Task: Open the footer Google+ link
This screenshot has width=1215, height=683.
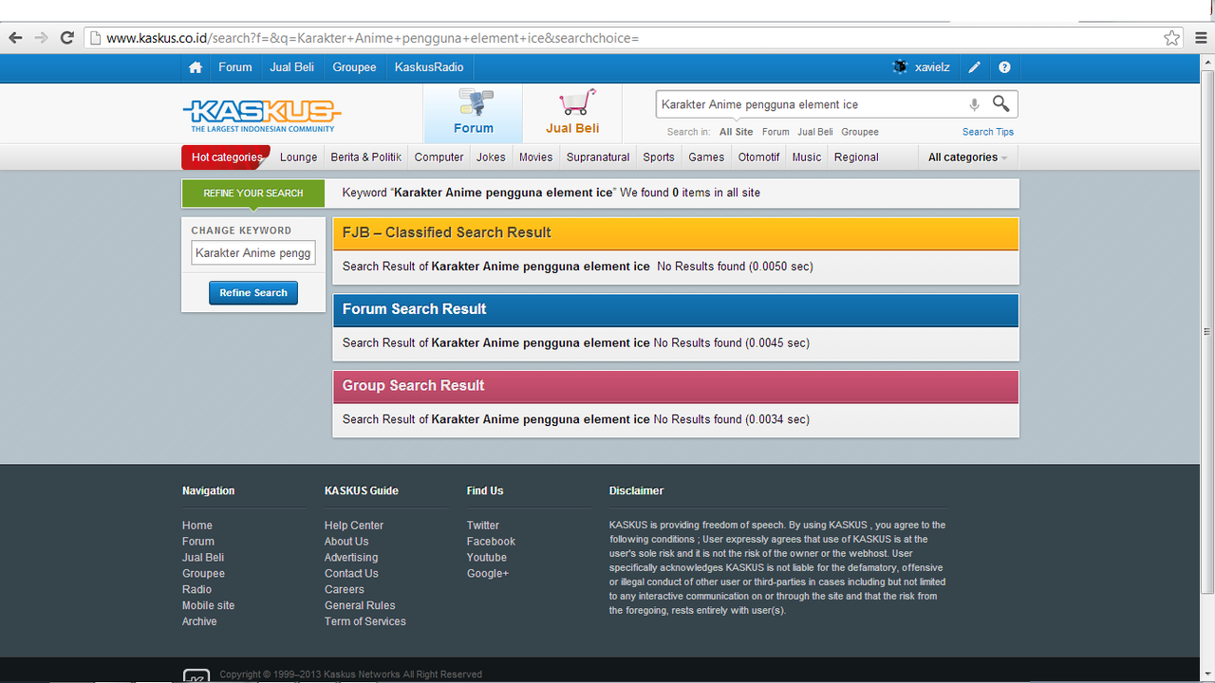Action: 488,574
